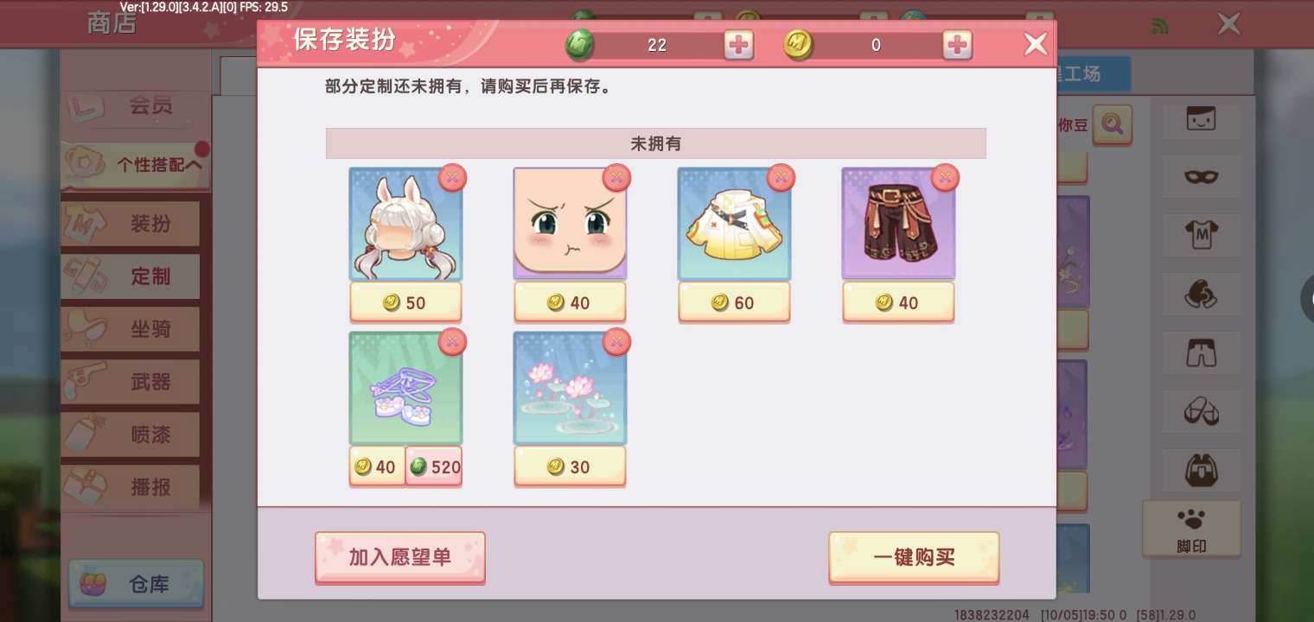Image resolution: width=1314 pixels, height=622 pixels.
Task: Select the face category icon
Action: tap(1201, 119)
